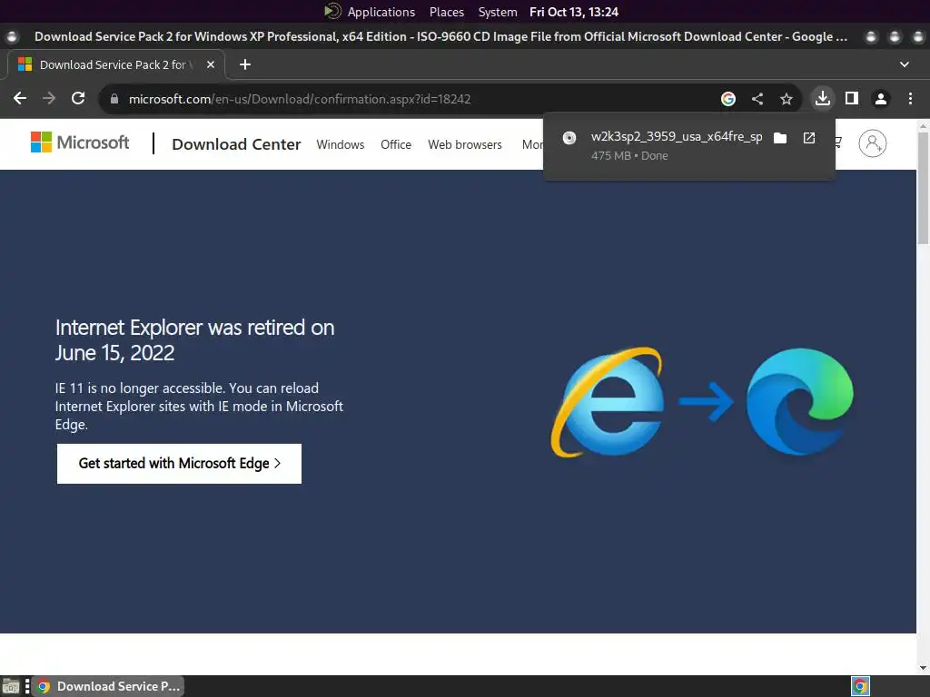
Task: Open downloaded file in new tab
Action: pyautogui.click(x=809, y=138)
